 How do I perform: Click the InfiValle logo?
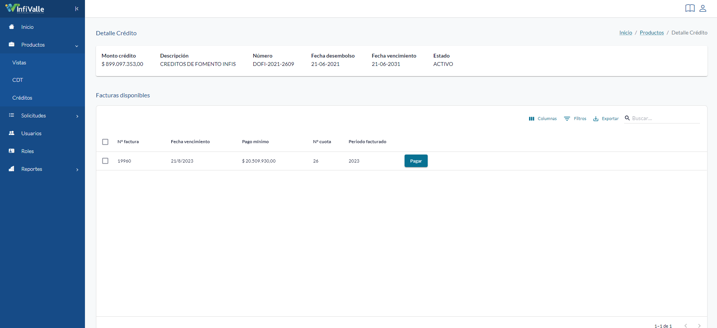click(25, 8)
